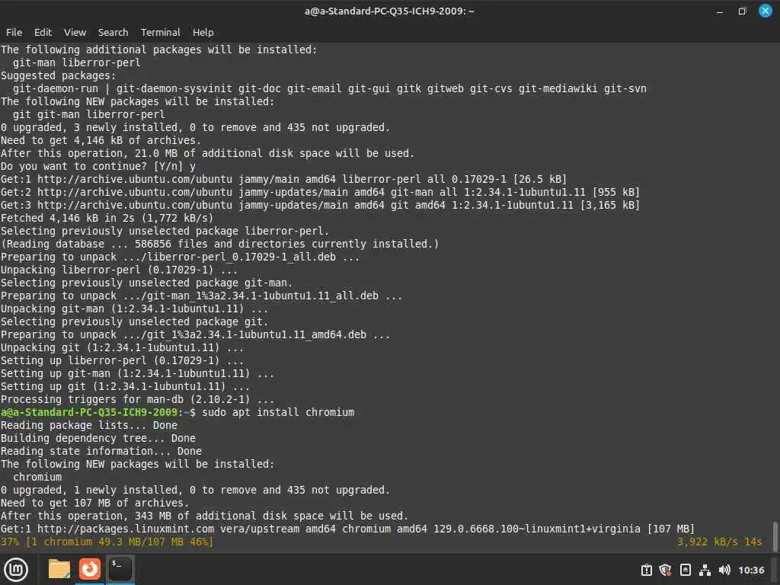The image size is (780, 585).
Task: Click the 'git git-man liberror-perl' line
Action: pyautogui.click(x=88, y=114)
